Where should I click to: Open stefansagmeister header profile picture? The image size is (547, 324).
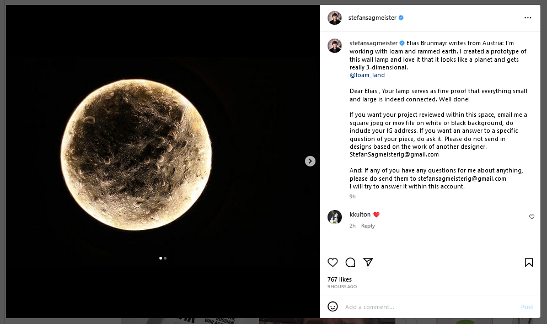coord(335,18)
